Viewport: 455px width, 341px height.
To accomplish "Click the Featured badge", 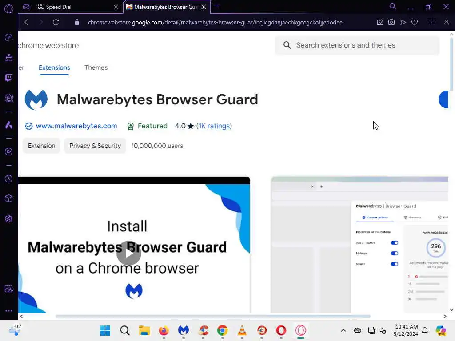I will (148, 126).
